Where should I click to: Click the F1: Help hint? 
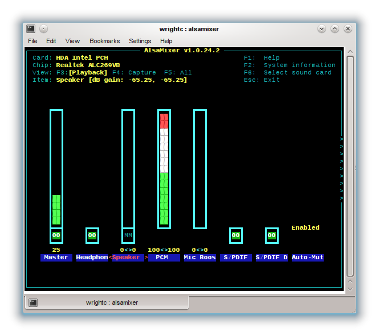click(x=262, y=58)
